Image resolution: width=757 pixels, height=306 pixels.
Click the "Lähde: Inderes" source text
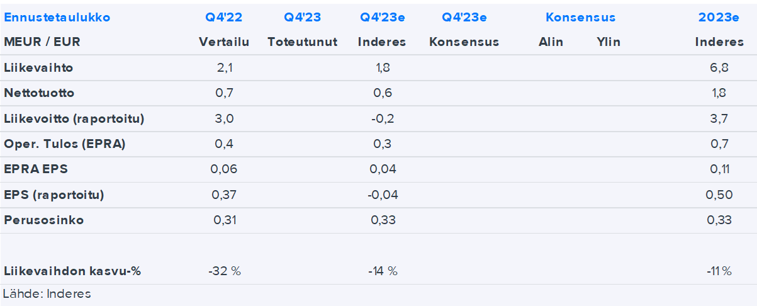click(x=47, y=294)
